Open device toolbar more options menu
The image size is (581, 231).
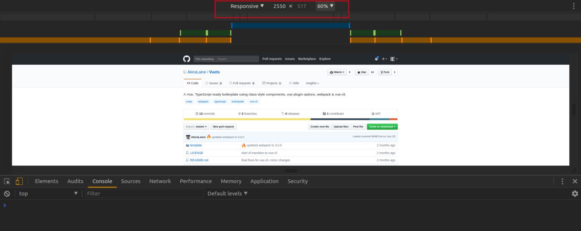575,6
